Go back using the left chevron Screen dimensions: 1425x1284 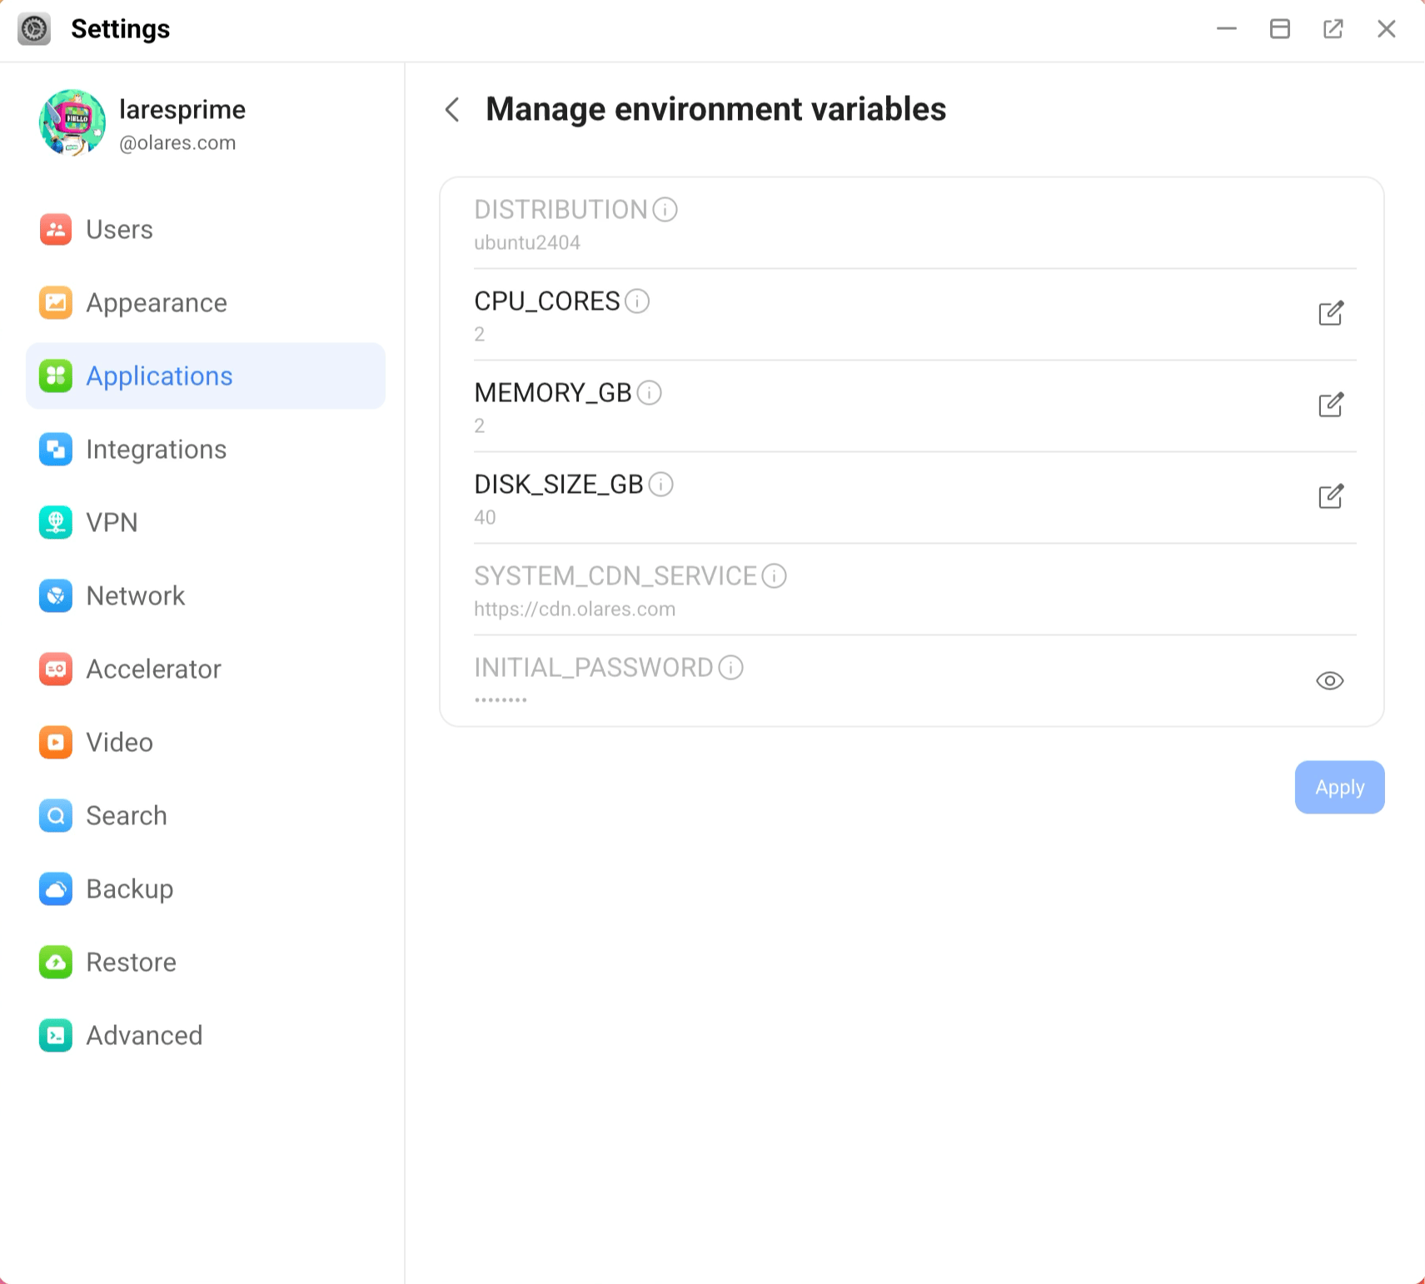(452, 109)
